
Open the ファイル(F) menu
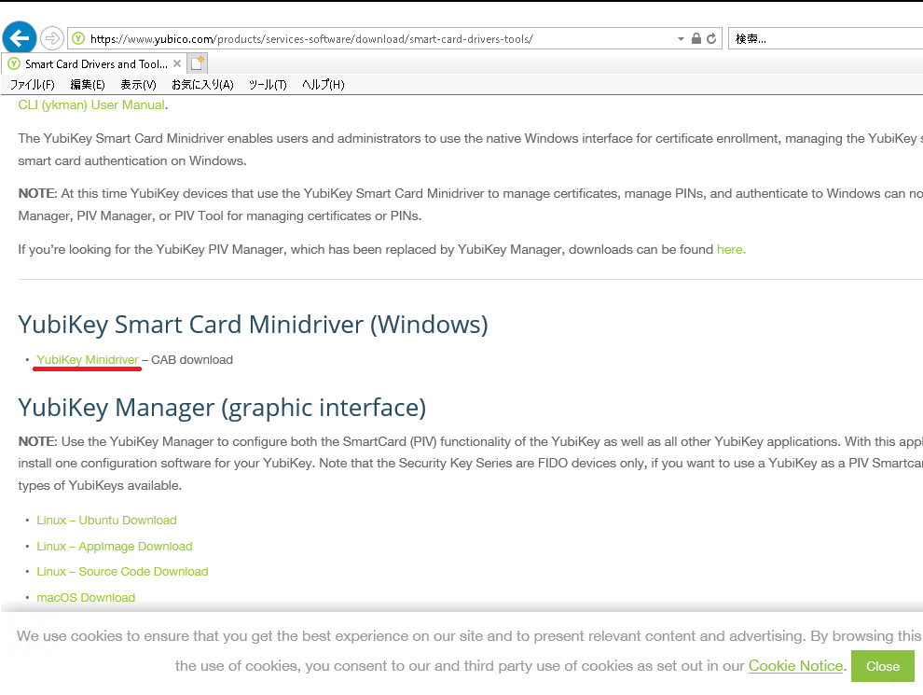[x=32, y=85]
